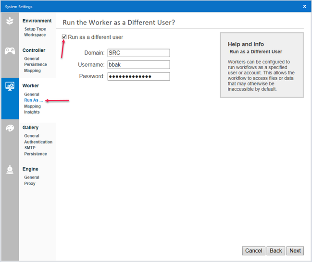
Task: Open the Engine section heading
Action: click(30, 169)
